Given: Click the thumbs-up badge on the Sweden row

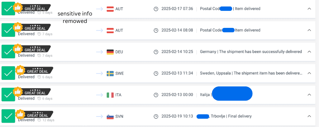Looking at the screenshot, I should [x=20, y=70].
